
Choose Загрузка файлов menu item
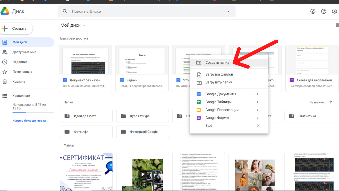pos(219,74)
